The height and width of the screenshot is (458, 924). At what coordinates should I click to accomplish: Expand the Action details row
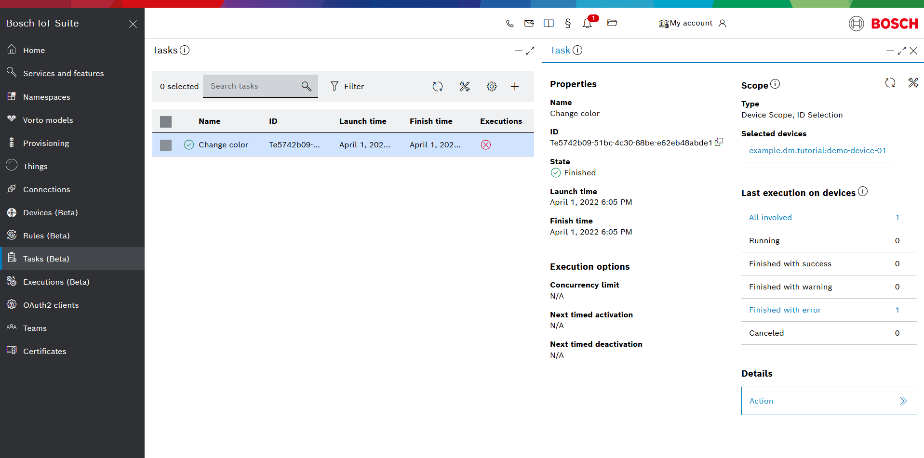tap(829, 401)
